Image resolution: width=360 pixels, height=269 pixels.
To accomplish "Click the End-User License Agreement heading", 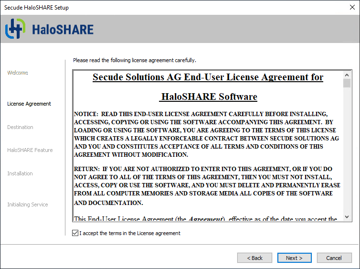I will click(208, 77).
